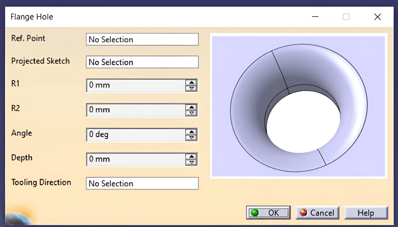Click the Depth value field
This screenshot has width=398, height=227.
136,159
